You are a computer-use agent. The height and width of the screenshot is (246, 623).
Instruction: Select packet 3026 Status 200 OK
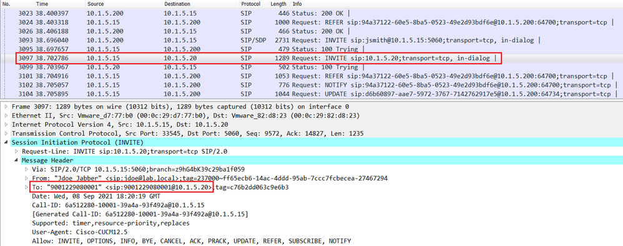pyautogui.click(x=311, y=31)
